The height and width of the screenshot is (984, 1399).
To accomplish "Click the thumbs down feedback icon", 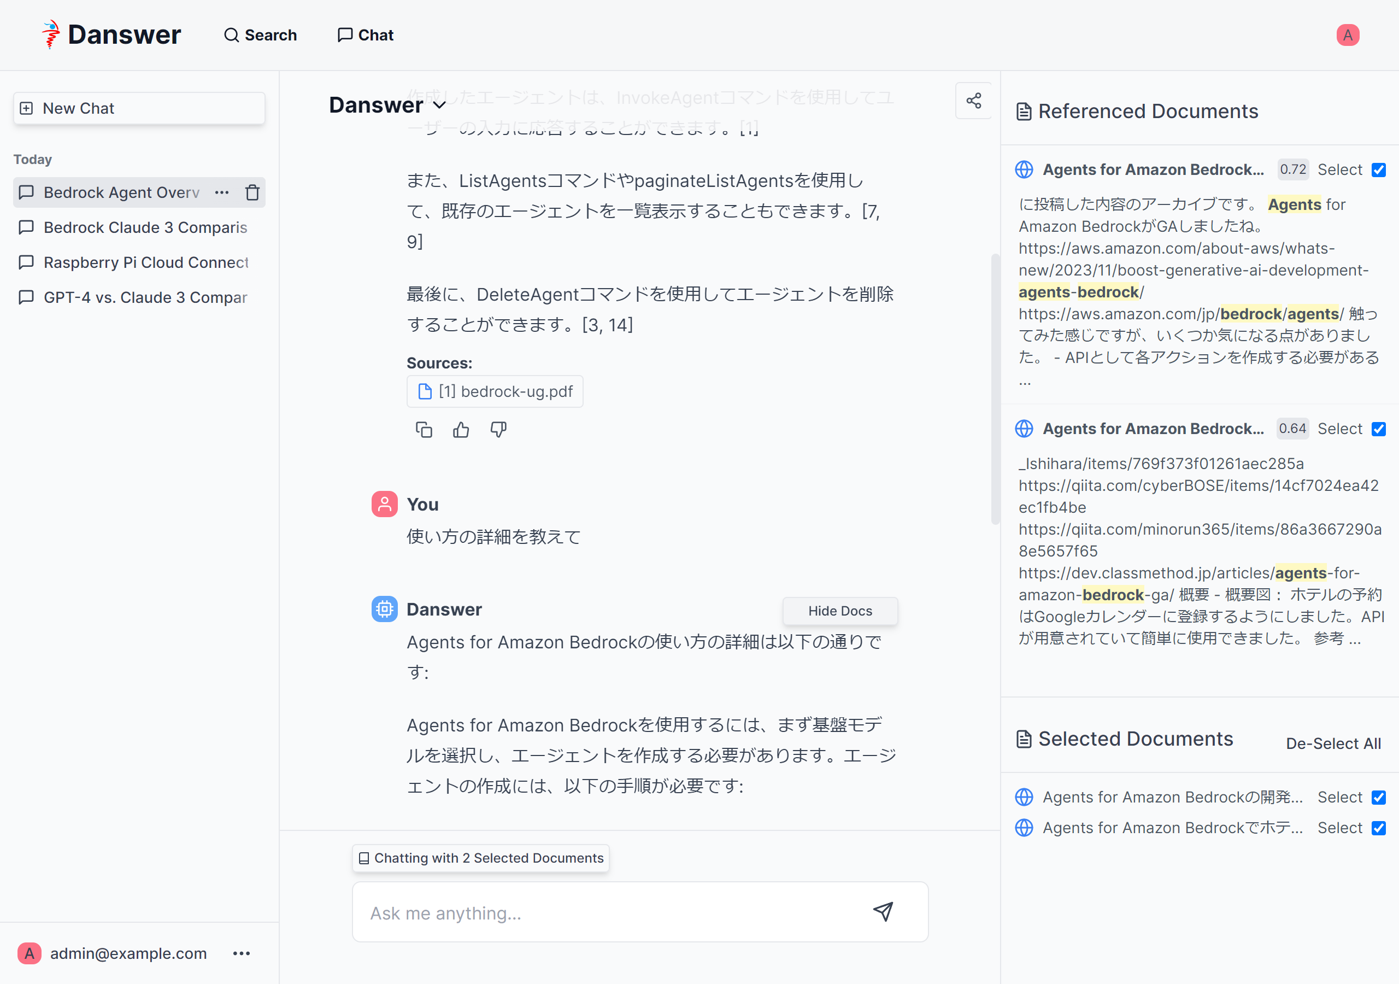I will point(498,430).
